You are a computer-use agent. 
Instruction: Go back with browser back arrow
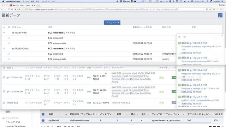(2, 9)
